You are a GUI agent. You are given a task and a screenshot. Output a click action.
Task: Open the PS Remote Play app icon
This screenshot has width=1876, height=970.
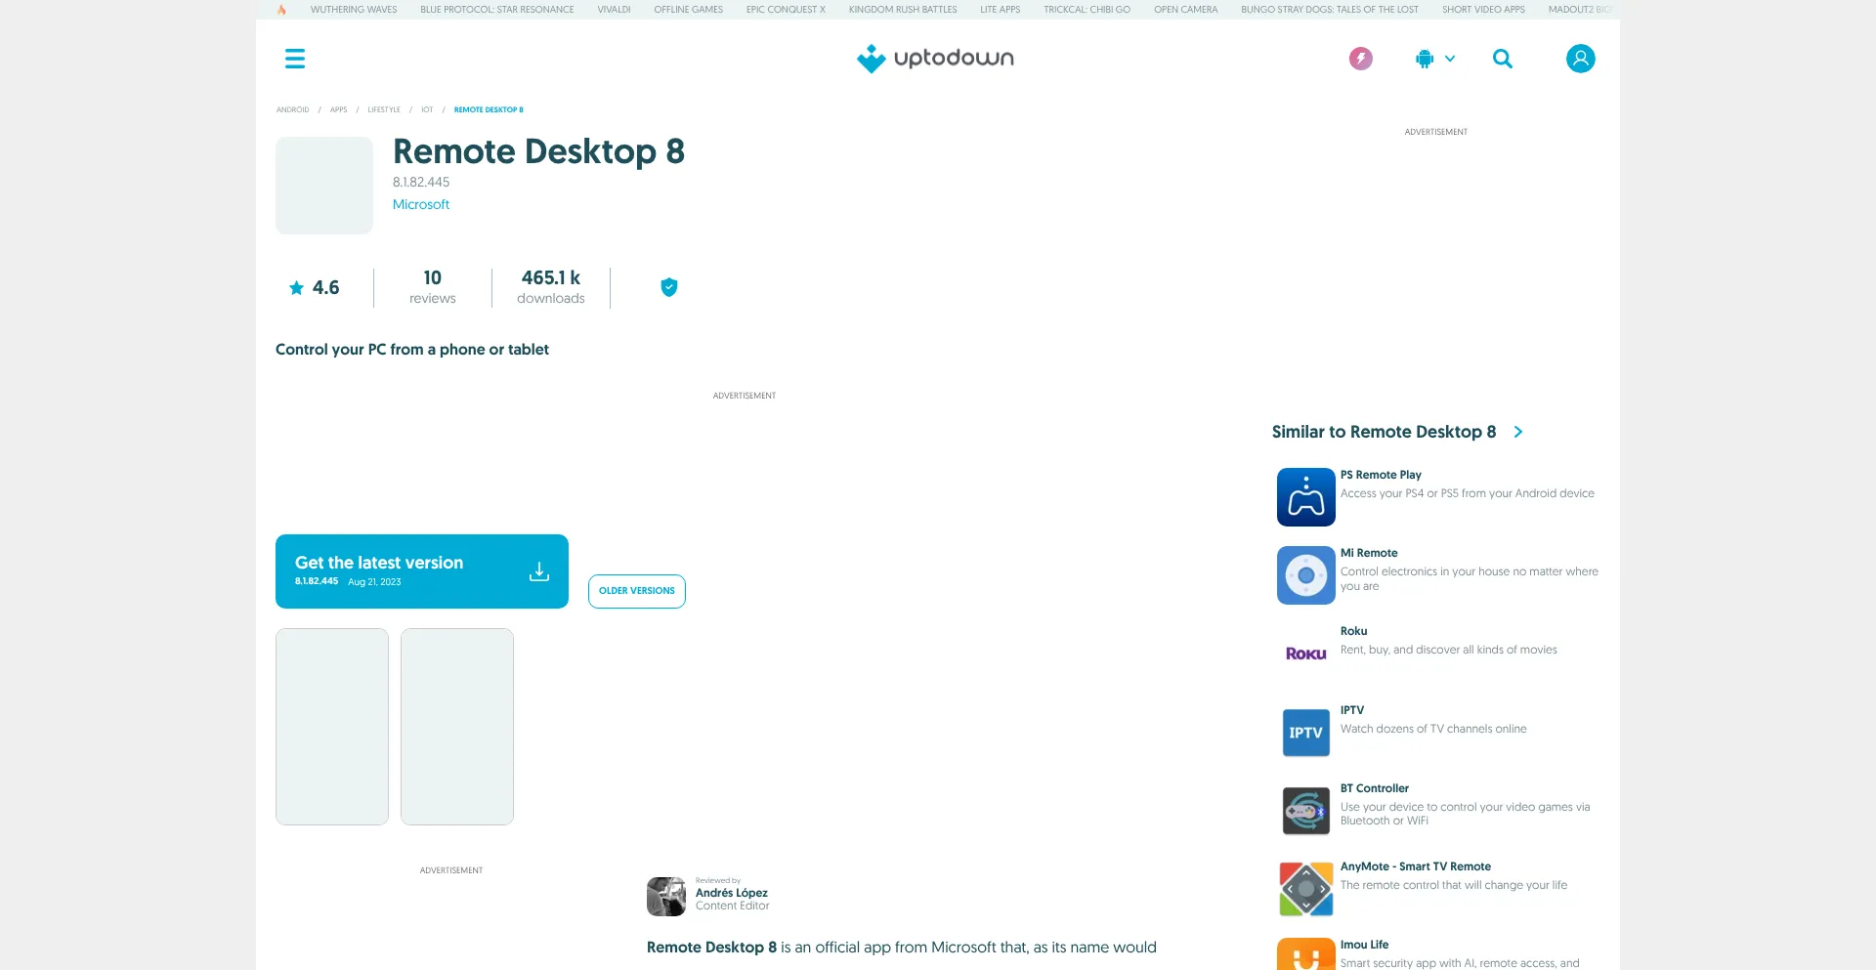click(x=1305, y=497)
